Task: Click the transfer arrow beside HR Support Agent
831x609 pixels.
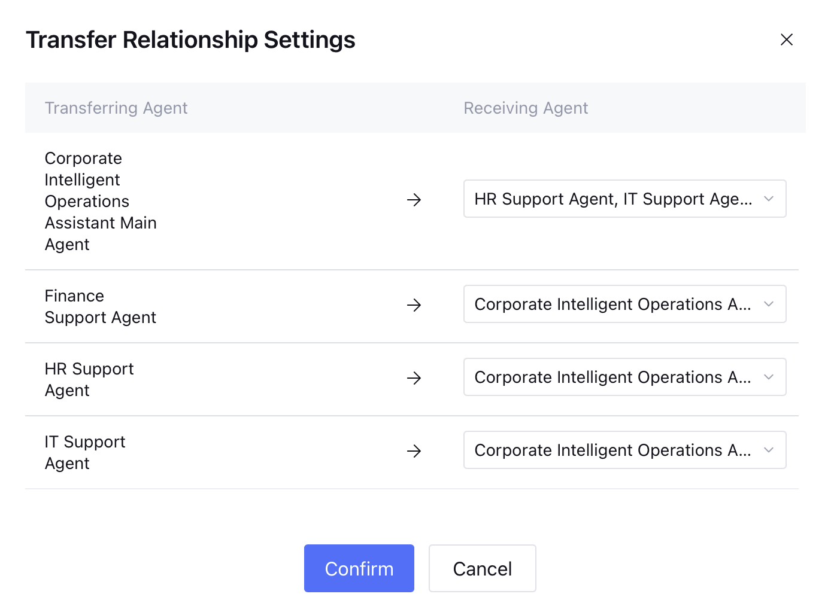Action: [x=414, y=378]
